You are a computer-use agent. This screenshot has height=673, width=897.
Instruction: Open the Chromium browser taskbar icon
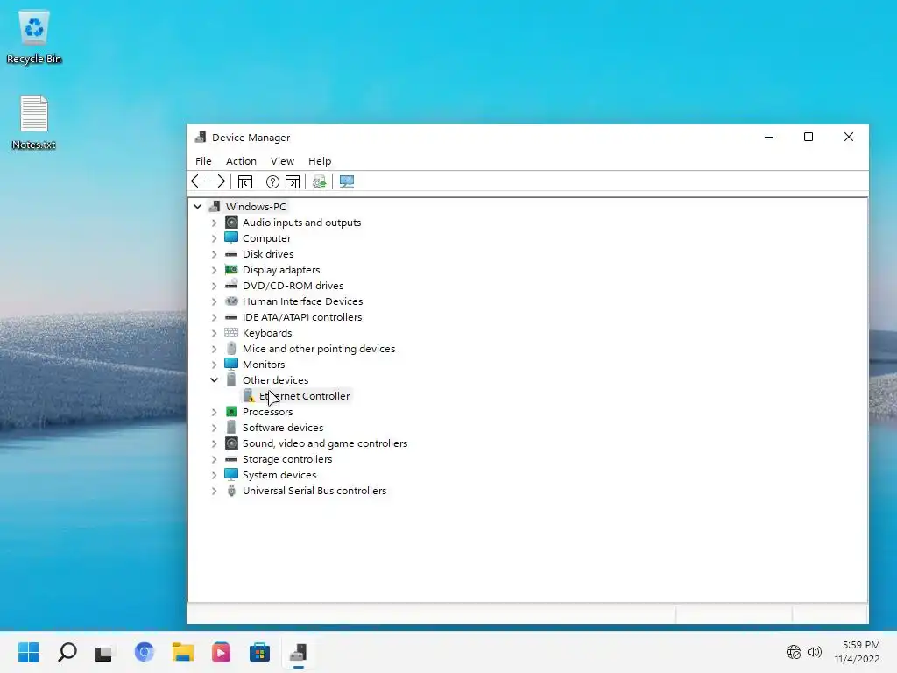[145, 652]
